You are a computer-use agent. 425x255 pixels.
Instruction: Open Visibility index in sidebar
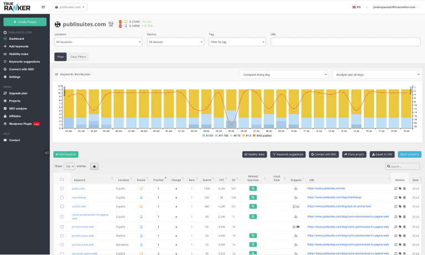pos(18,54)
